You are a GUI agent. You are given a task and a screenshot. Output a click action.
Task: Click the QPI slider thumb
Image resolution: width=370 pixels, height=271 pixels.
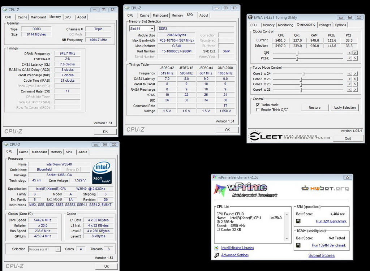[298, 53]
